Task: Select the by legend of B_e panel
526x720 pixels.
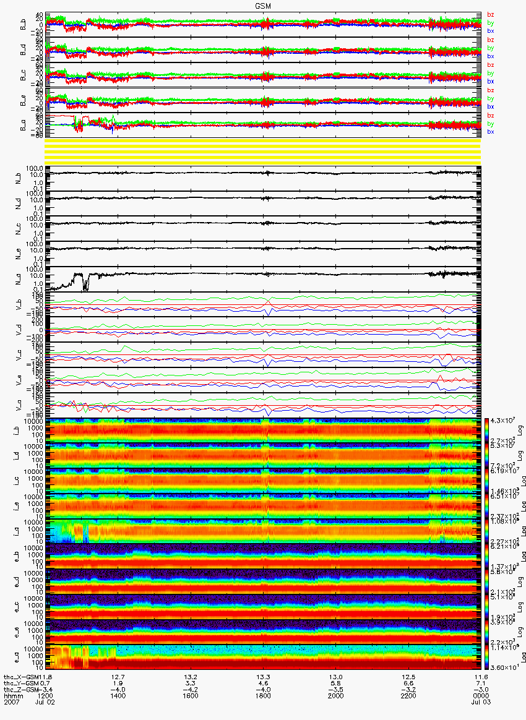Action: tap(491, 98)
